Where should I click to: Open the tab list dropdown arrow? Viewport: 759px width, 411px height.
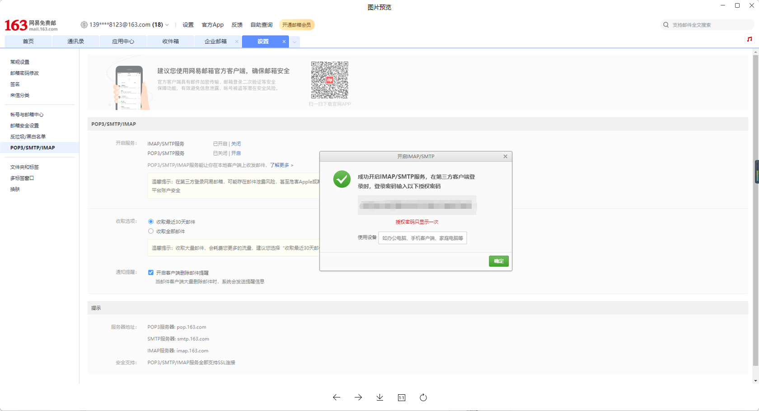point(295,42)
